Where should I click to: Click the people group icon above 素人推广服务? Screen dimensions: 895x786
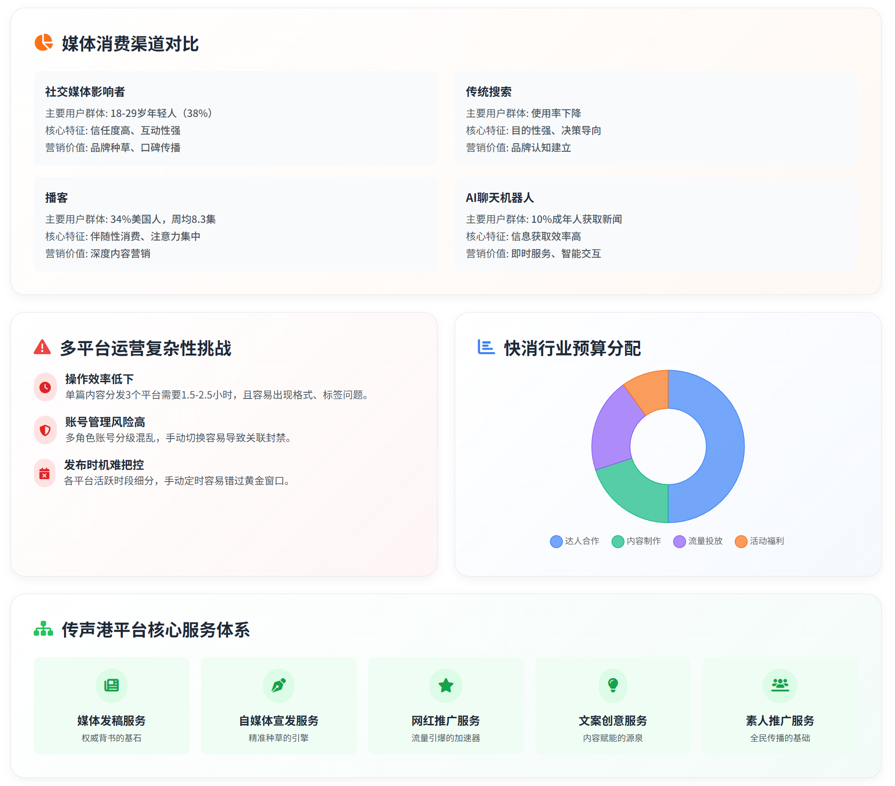780,685
